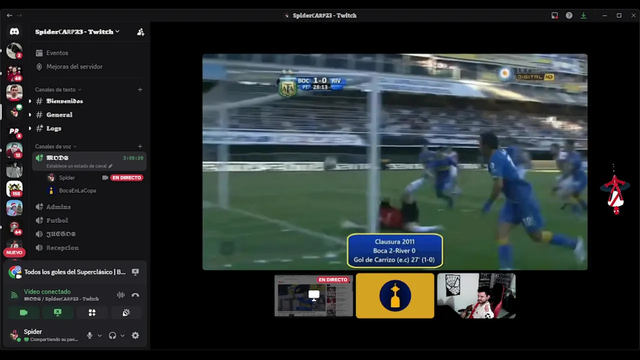
Task: Stop streaming via the icon beside stream title
Action: point(135,272)
